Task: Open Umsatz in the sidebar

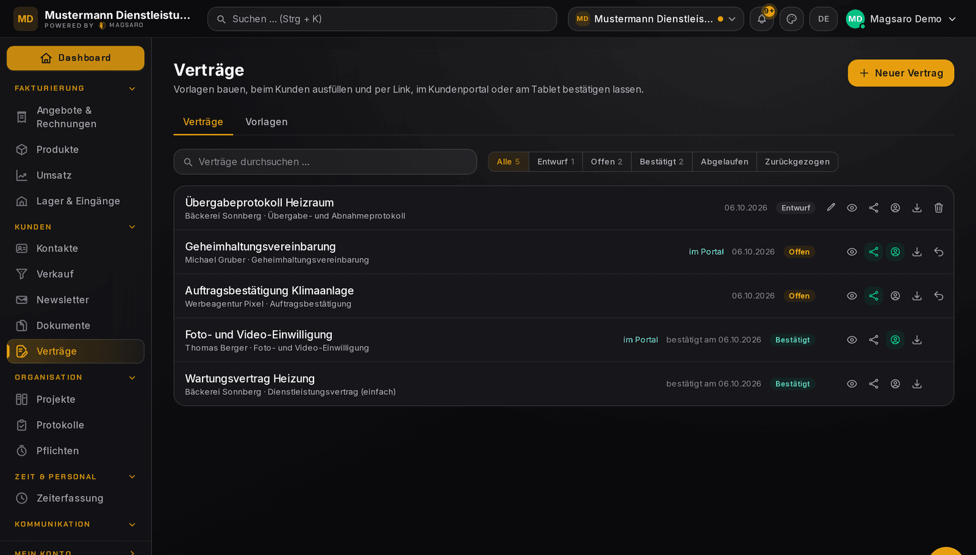Action: point(76,175)
